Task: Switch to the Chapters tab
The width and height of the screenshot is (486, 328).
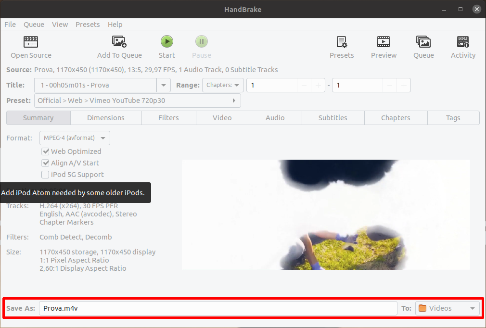Action: (x=396, y=118)
